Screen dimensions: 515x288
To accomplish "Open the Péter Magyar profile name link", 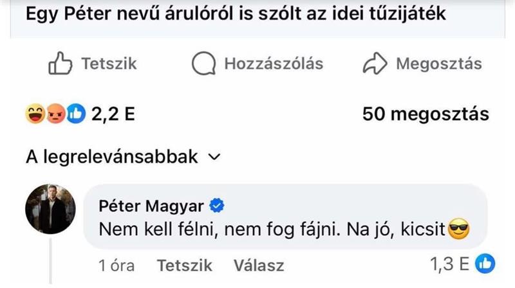I will point(152,206).
